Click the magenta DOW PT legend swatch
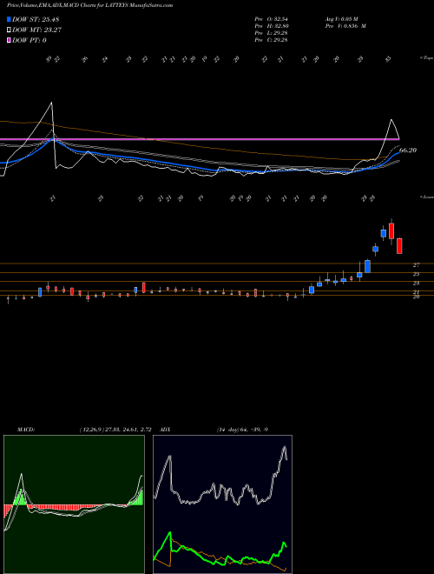Viewport: 434px width, 574px height. click(9, 41)
